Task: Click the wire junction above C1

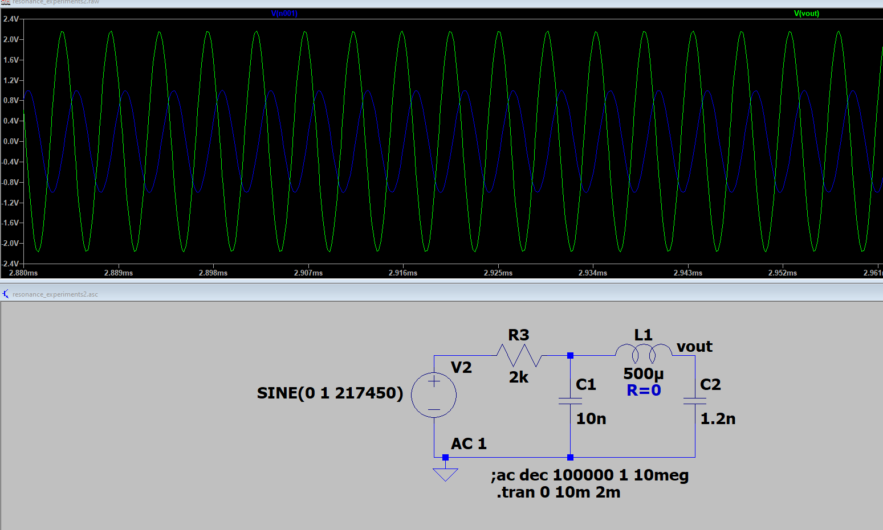Action: tap(570, 355)
